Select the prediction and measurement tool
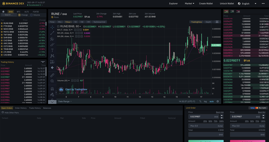This screenshot has width=269, height=142. click(52, 62)
